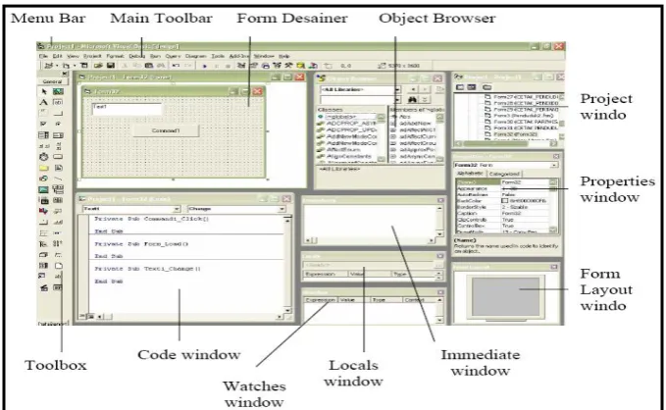Click the Undo toolbar icon
This screenshot has width=666, height=410.
pyautogui.click(x=176, y=66)
